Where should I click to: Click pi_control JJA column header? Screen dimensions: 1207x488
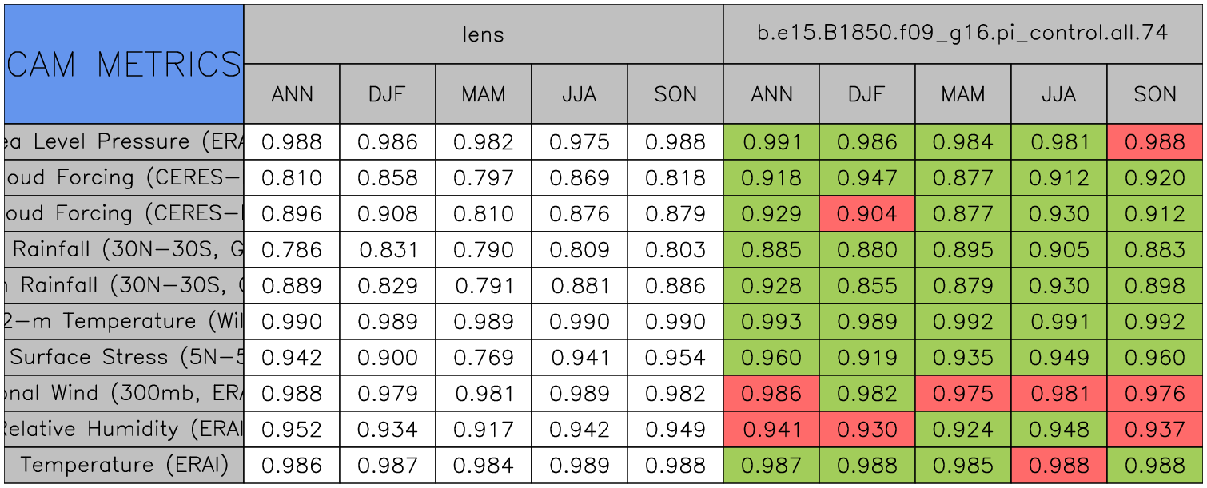pyautogui.click(x=1059, y=94)
